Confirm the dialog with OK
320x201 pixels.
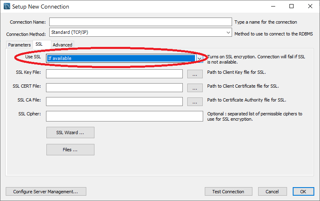[x=303, y=192]
